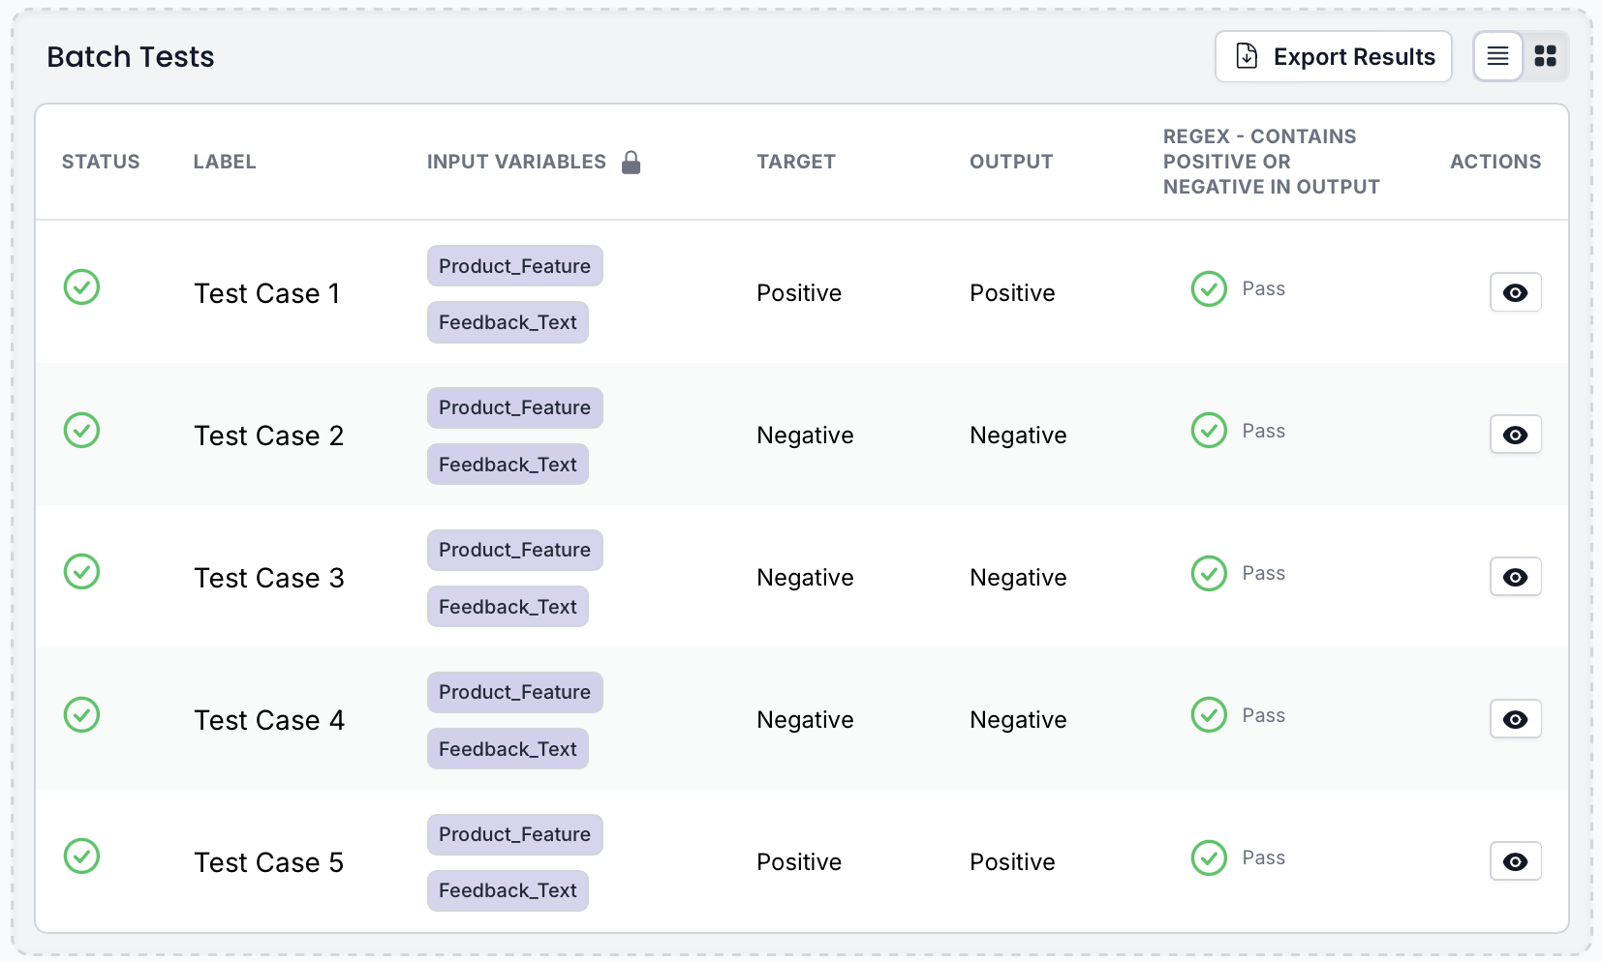Click the green status check for Test Case 1
This screenshot has width=1602, height=962.
82,286
